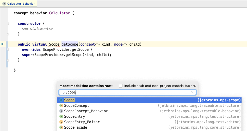Screen dimensions: 247x131
Task: Click the highlighted getScope method name
Action: click(70, 44)
